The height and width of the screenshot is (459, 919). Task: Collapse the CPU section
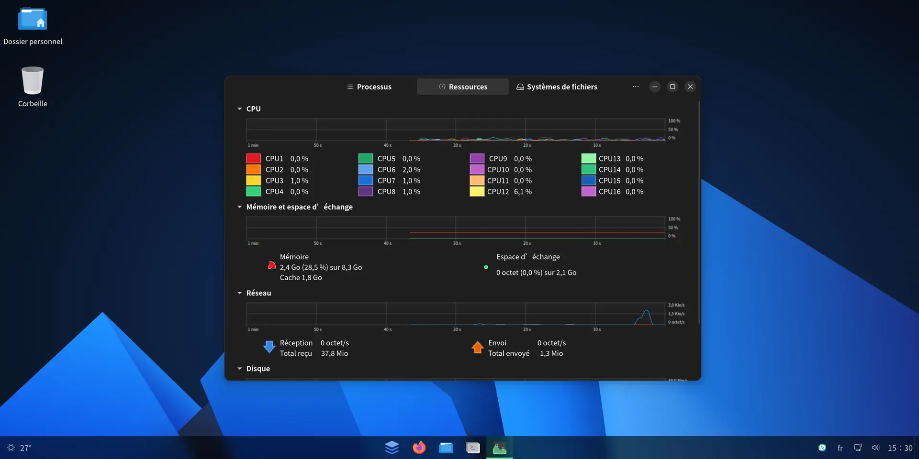click(x=240, y=109)
